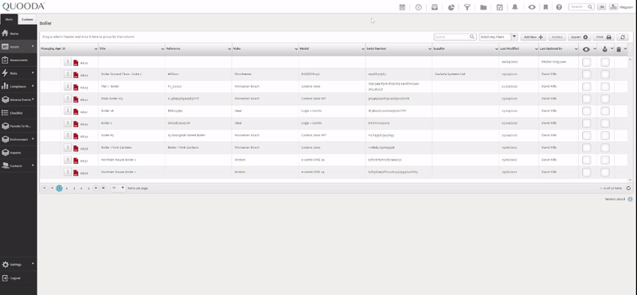Open row actions menu for Horsham House Boiler 1

[x=68, y=172]
